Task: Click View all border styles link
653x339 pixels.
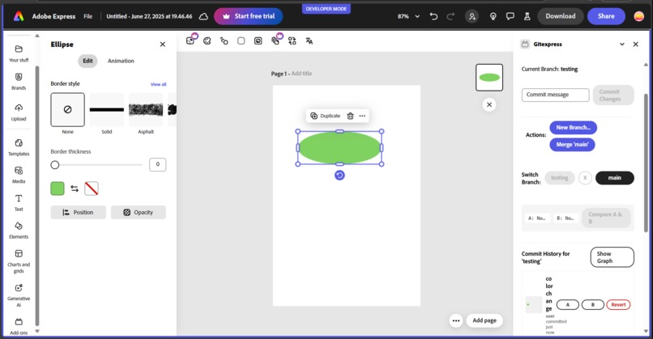Action: click(x=158, y=84)
